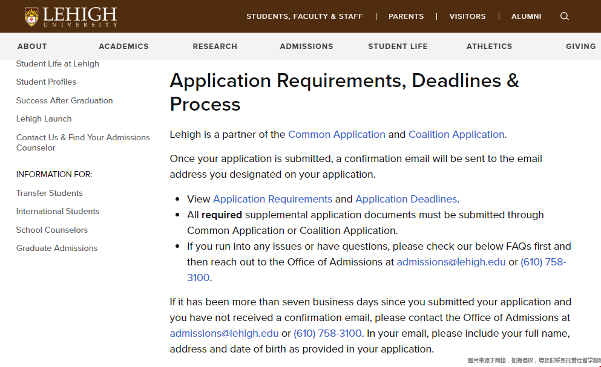Open the Application Requirements link

272,199
